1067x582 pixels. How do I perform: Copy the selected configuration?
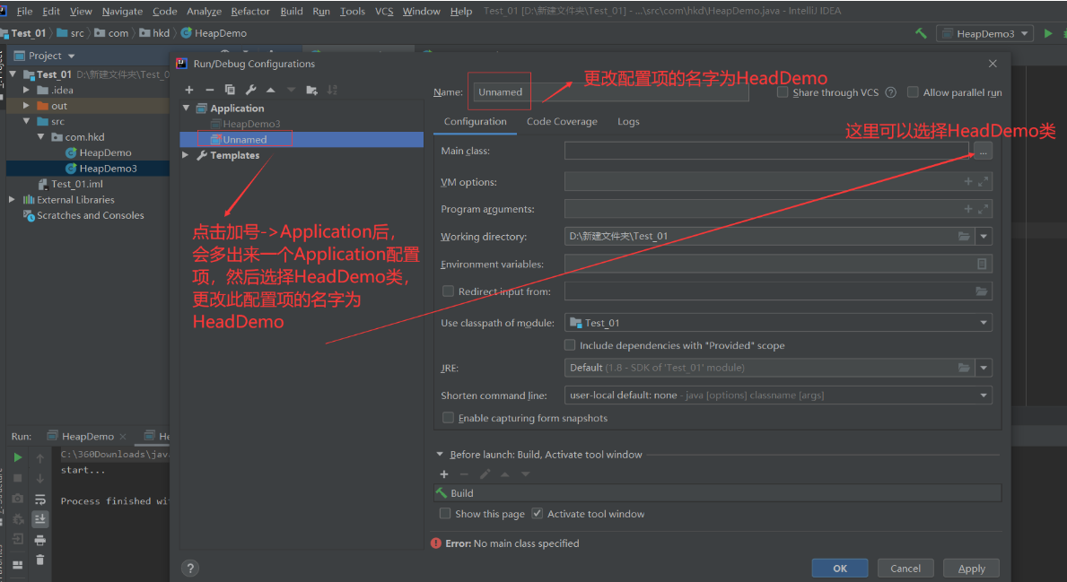coord(230,90)
